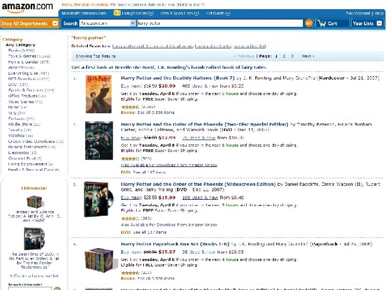This screenshot has width=386, height=290.
Task: Click in the harry potter search field
Action: pyautogui.click(x=220, y=23)
